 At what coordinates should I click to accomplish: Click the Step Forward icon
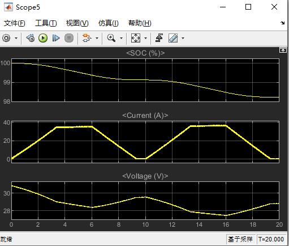click(x=56, y=38)
